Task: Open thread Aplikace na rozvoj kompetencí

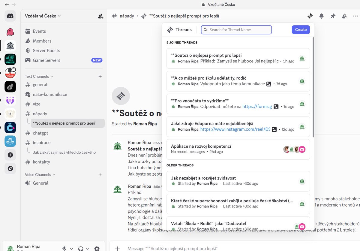Action: (238, 149)
